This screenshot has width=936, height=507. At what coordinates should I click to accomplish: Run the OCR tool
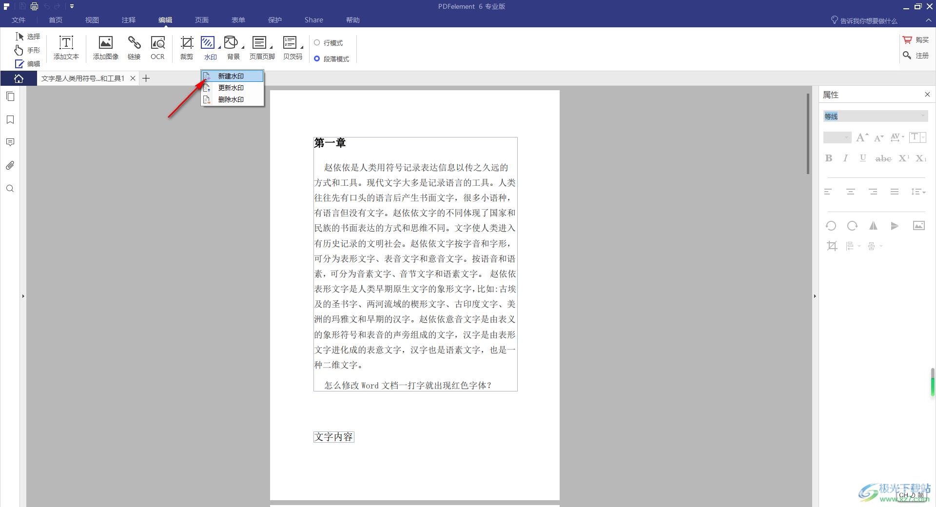(157, 48)
